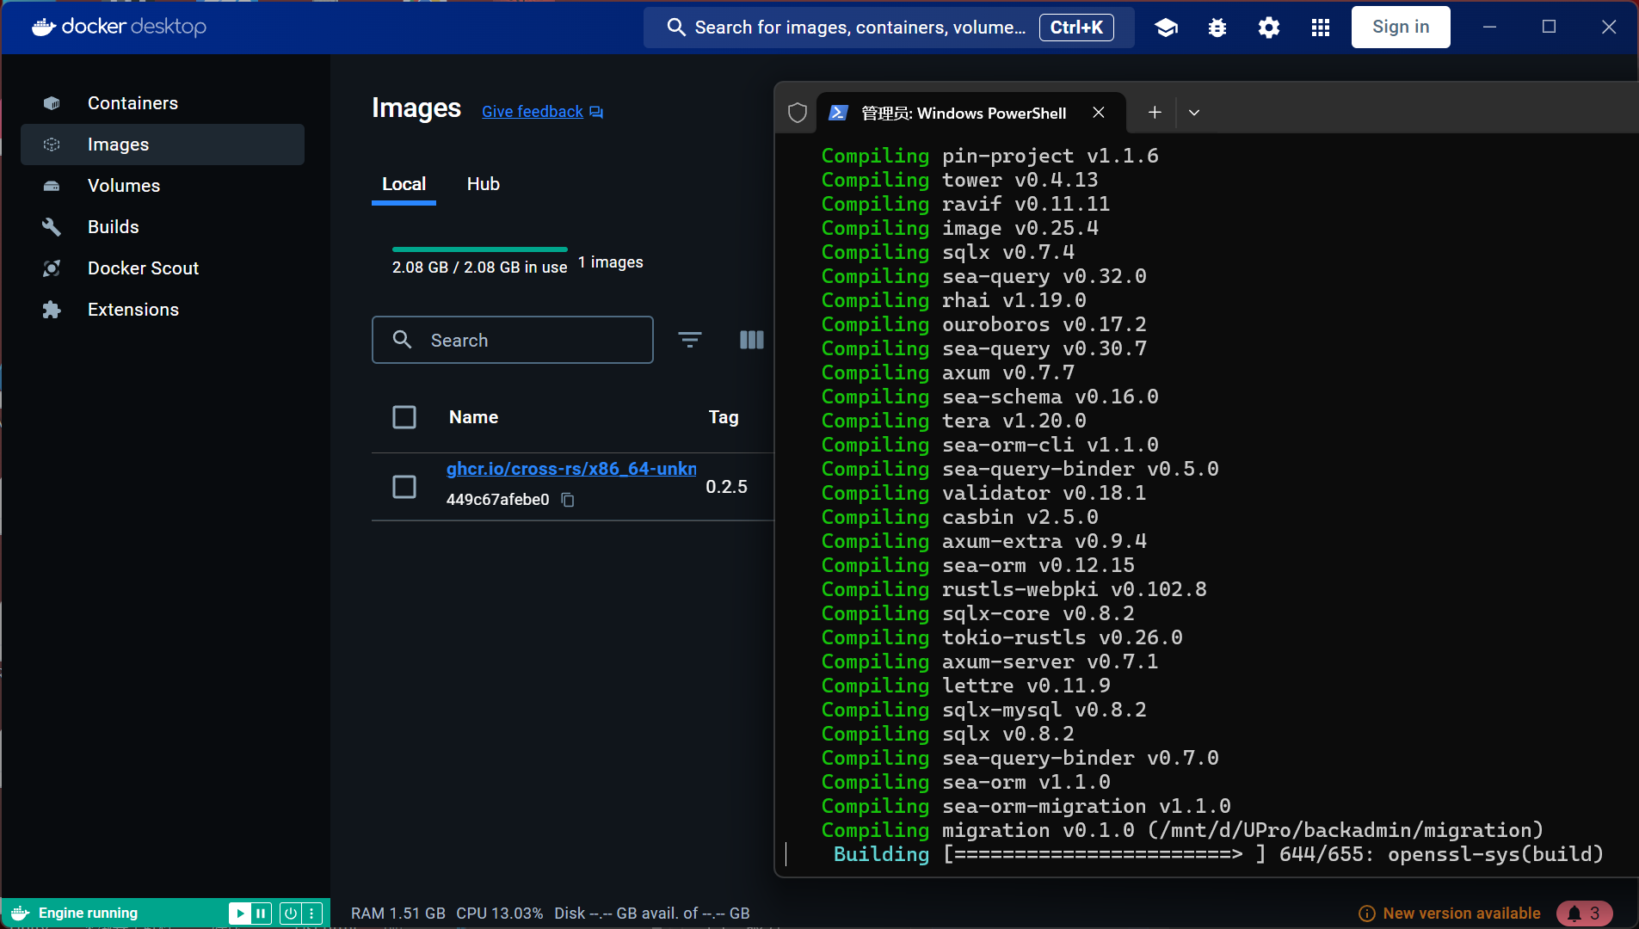Viewport: 1639px width, 929px height.
Task: Click the Volumes sidebar icon
Action: 52,186
